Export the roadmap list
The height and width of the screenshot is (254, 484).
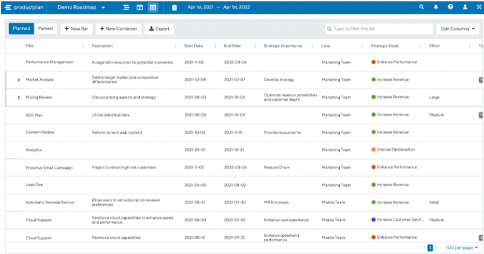point(159,29)
